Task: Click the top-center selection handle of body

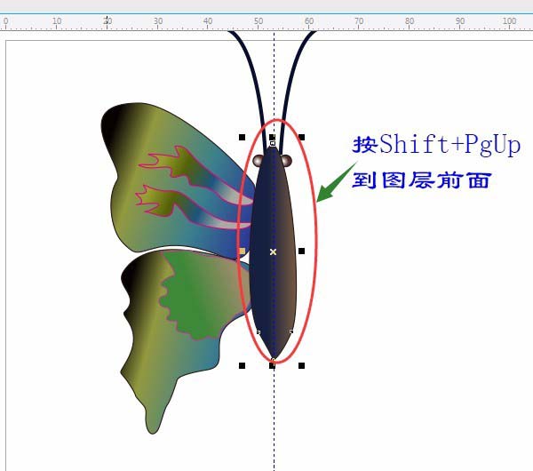Action: pyautogui.click(x=272, y=137)
